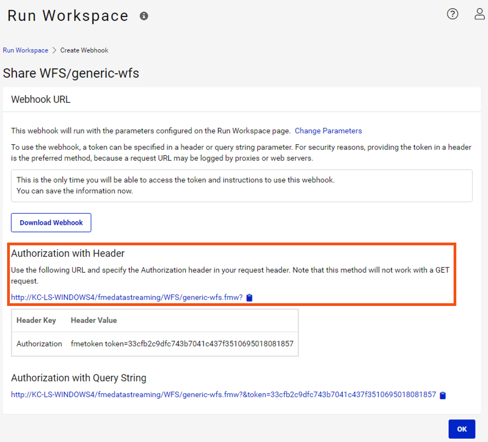Select the Create Webhook breadcrumb entry
488x442 pixels.
84,50
